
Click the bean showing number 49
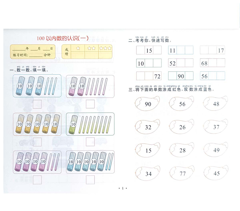[x=216, y=150]
